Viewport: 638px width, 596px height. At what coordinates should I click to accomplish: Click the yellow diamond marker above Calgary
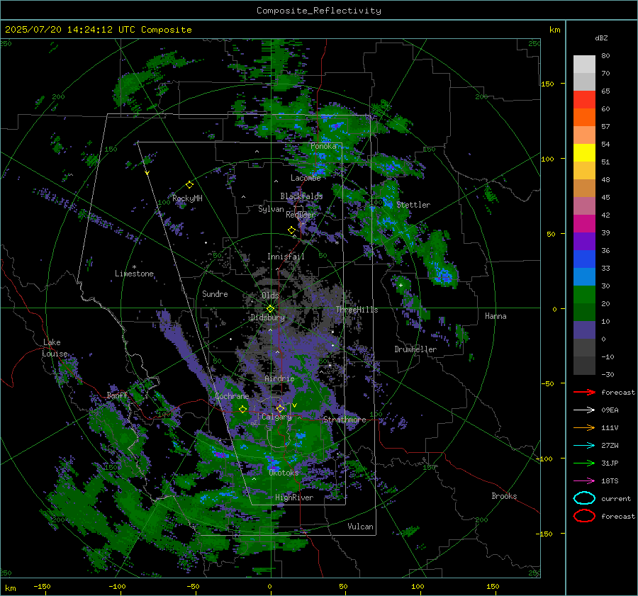(280, 408)
